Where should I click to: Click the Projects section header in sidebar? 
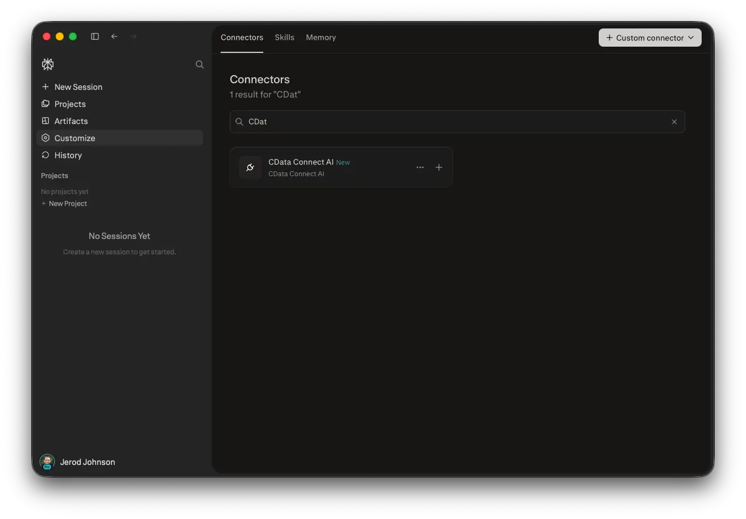tap(55, 176)
